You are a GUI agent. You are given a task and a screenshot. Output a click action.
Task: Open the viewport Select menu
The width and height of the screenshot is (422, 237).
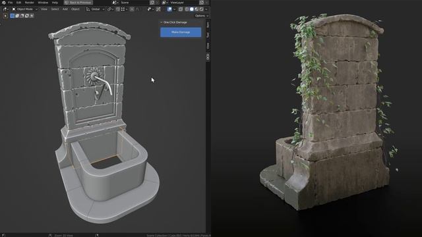pyautogui.click(x=55, y=9)
